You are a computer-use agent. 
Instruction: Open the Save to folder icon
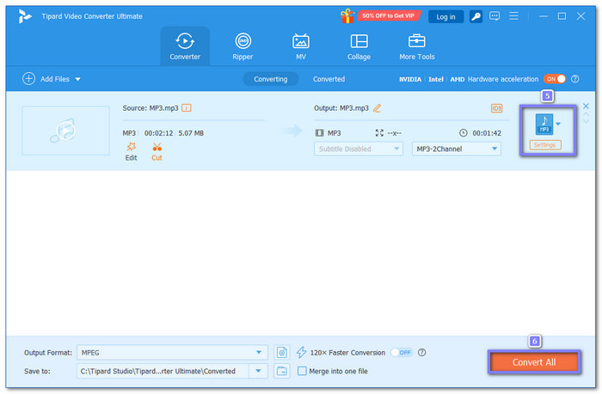[282, 371]
